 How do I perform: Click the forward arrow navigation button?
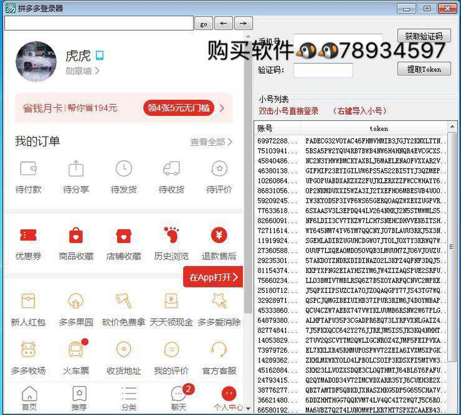pos(243,23)
